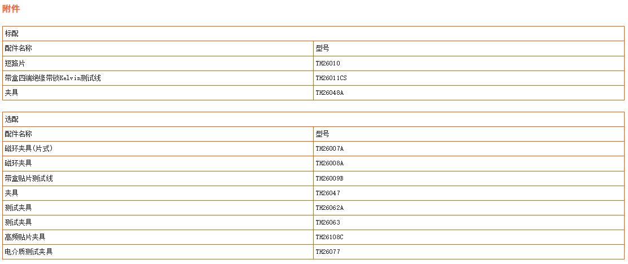Click the 选配 table header row
The width and height of the screenshot is (628, 264).
tap(313, 120)
